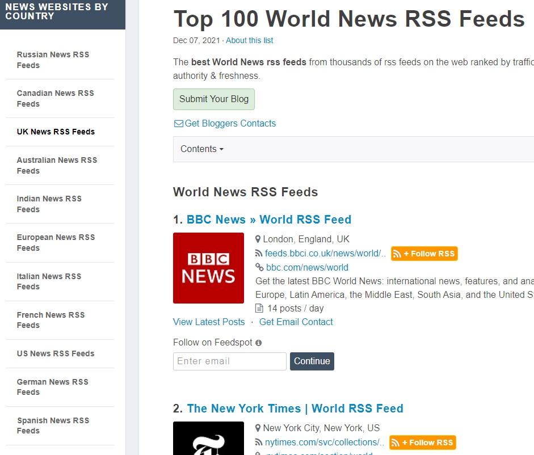This screenshot has height=455, width=534.
Task: Select UK News RSS Feeds in sidebar
Action: point(56,132)
